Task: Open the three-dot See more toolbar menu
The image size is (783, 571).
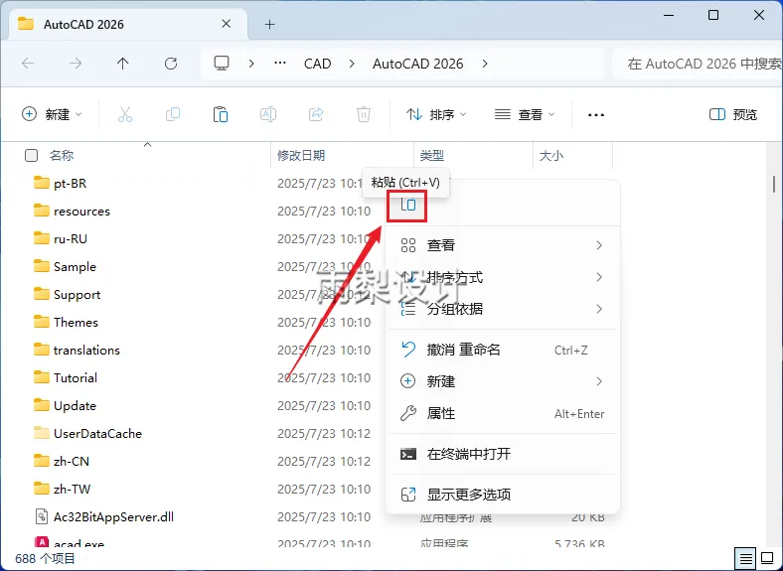Action: click(x=596, y=115)
